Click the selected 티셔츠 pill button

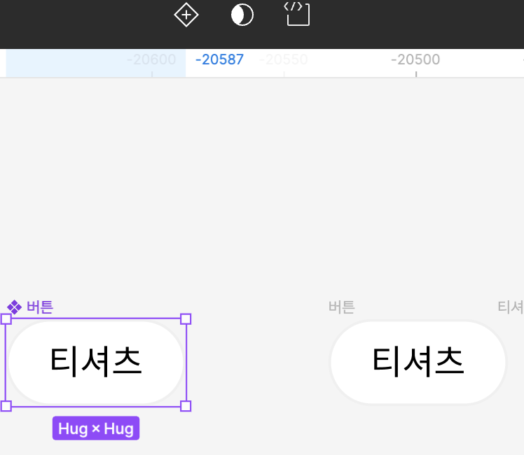click(96, 363)
